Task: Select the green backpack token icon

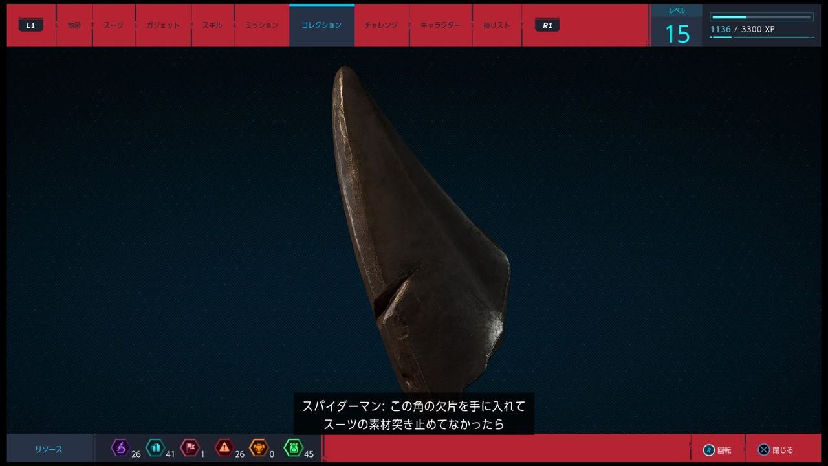Action: pos(293,447)
